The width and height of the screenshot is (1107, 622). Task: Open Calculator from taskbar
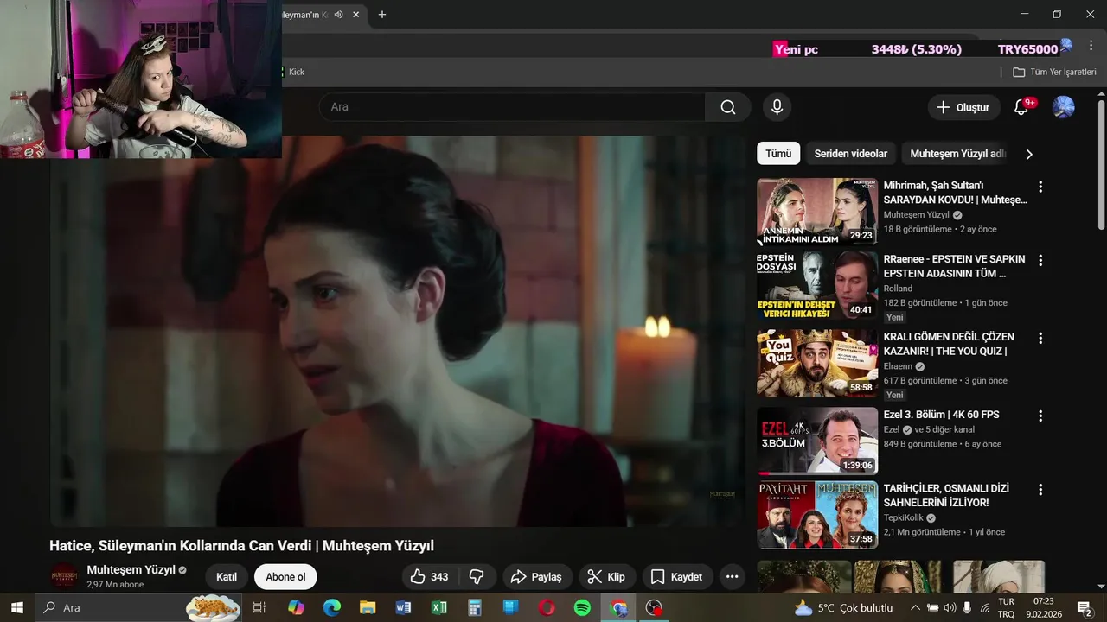tap(475, 607)
